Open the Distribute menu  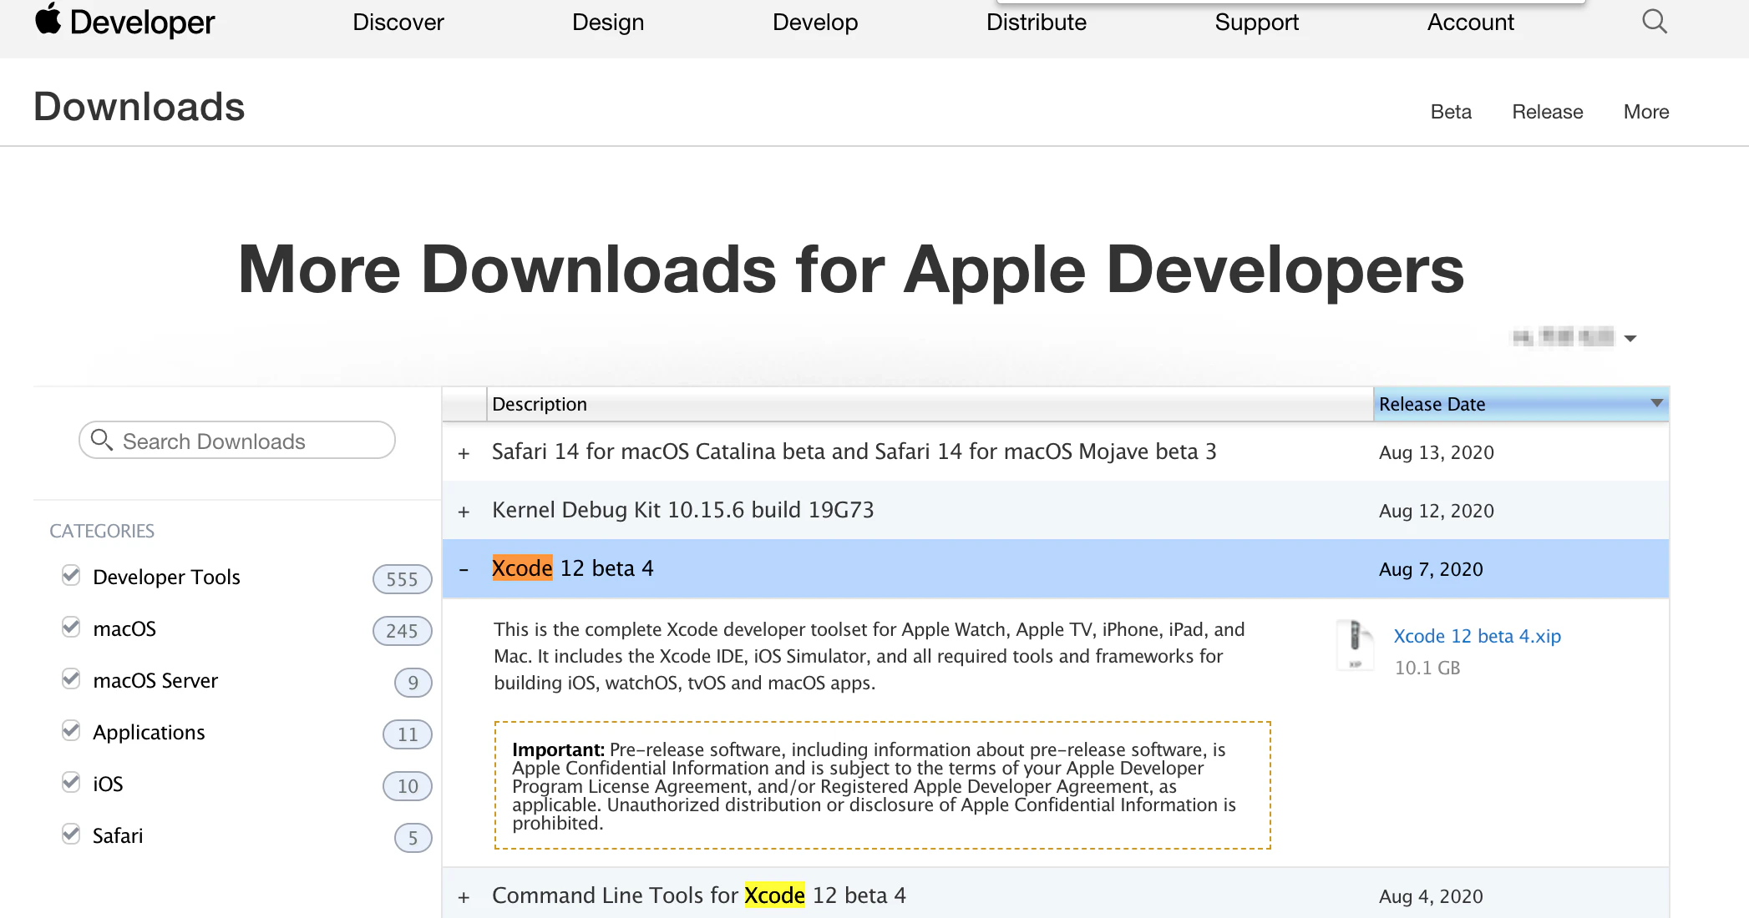click(1037, 22)
